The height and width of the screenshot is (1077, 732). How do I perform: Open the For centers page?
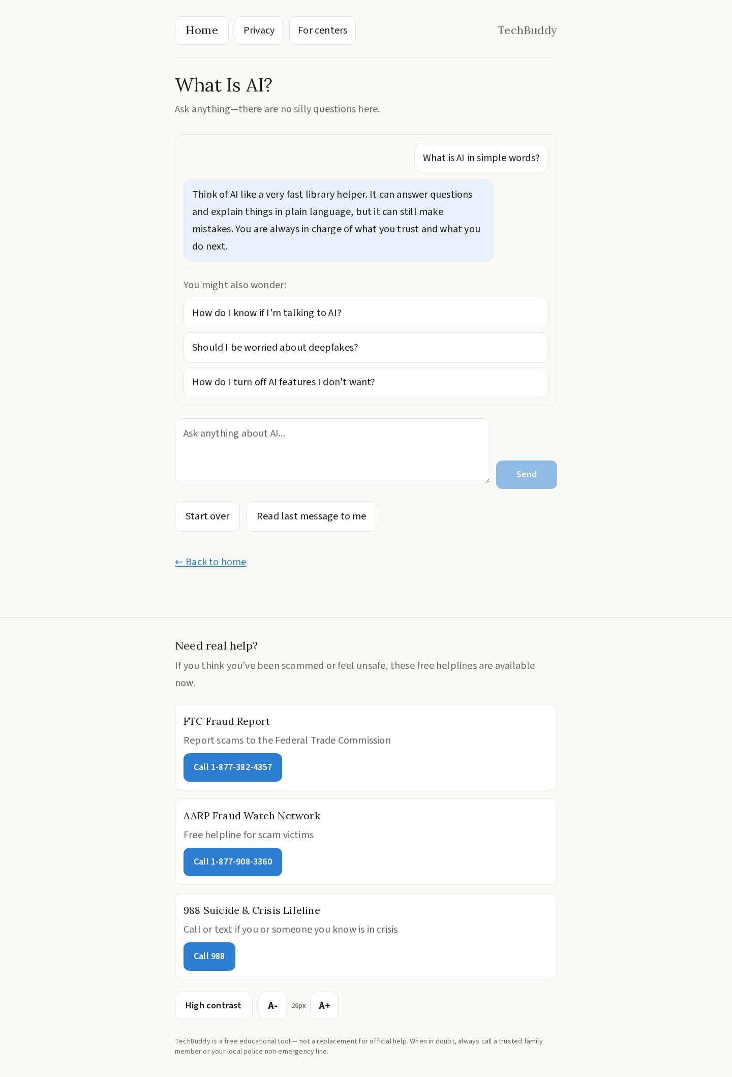tap(322, 30)
